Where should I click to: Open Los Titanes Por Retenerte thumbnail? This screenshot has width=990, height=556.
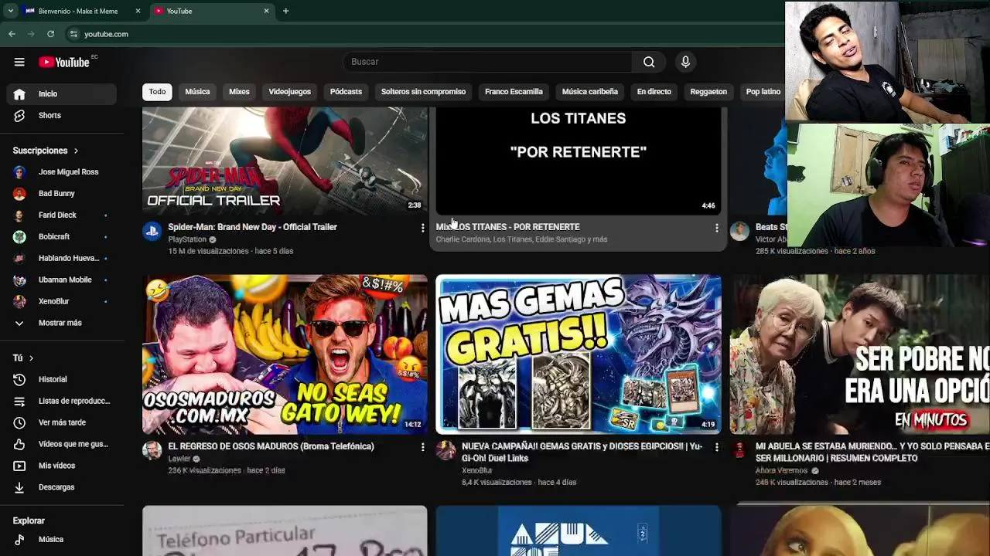click(x=579, y=161)
